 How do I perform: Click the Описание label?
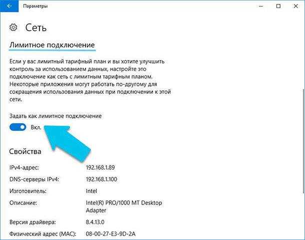(x=23, y=203)
